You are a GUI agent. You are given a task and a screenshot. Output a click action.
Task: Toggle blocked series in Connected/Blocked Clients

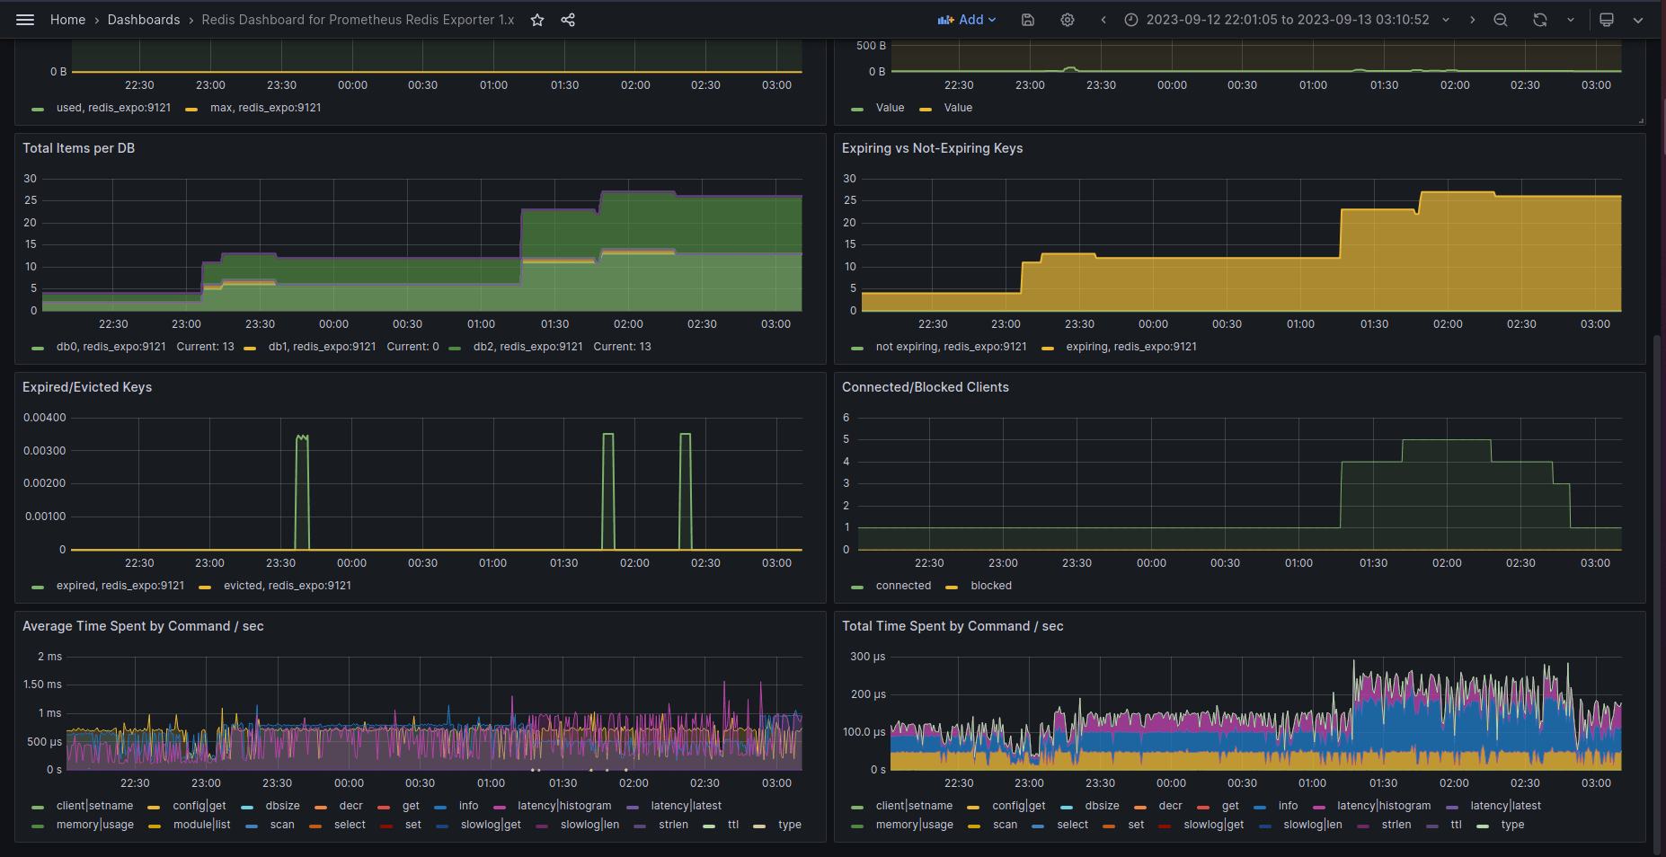(990, 586)
